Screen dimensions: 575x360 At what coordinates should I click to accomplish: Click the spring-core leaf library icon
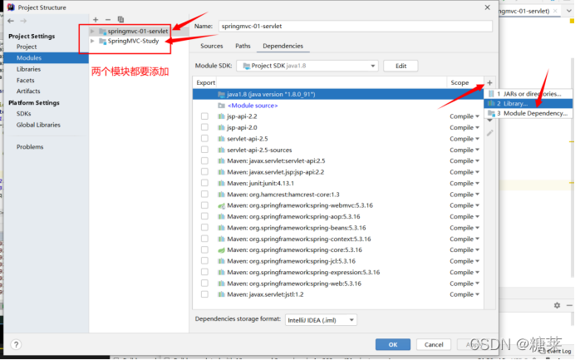pos(221,250)
